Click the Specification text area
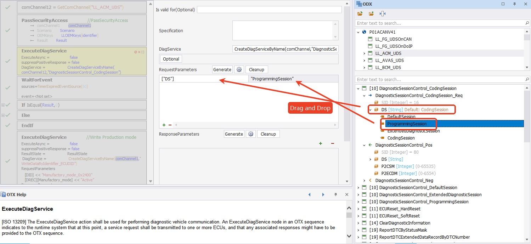Image resolution: width=531 pixels, height=244 pixels. pyautogui.click(x=285, y=30)
